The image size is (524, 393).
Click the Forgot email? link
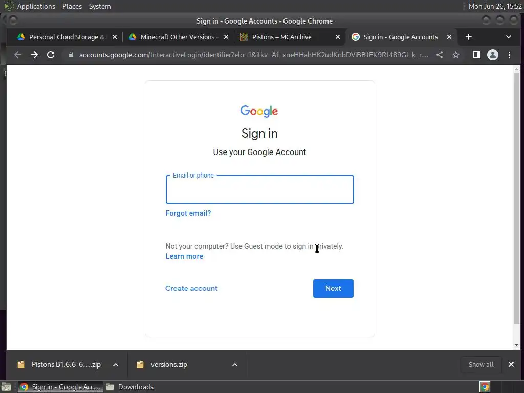coord(188,213)
